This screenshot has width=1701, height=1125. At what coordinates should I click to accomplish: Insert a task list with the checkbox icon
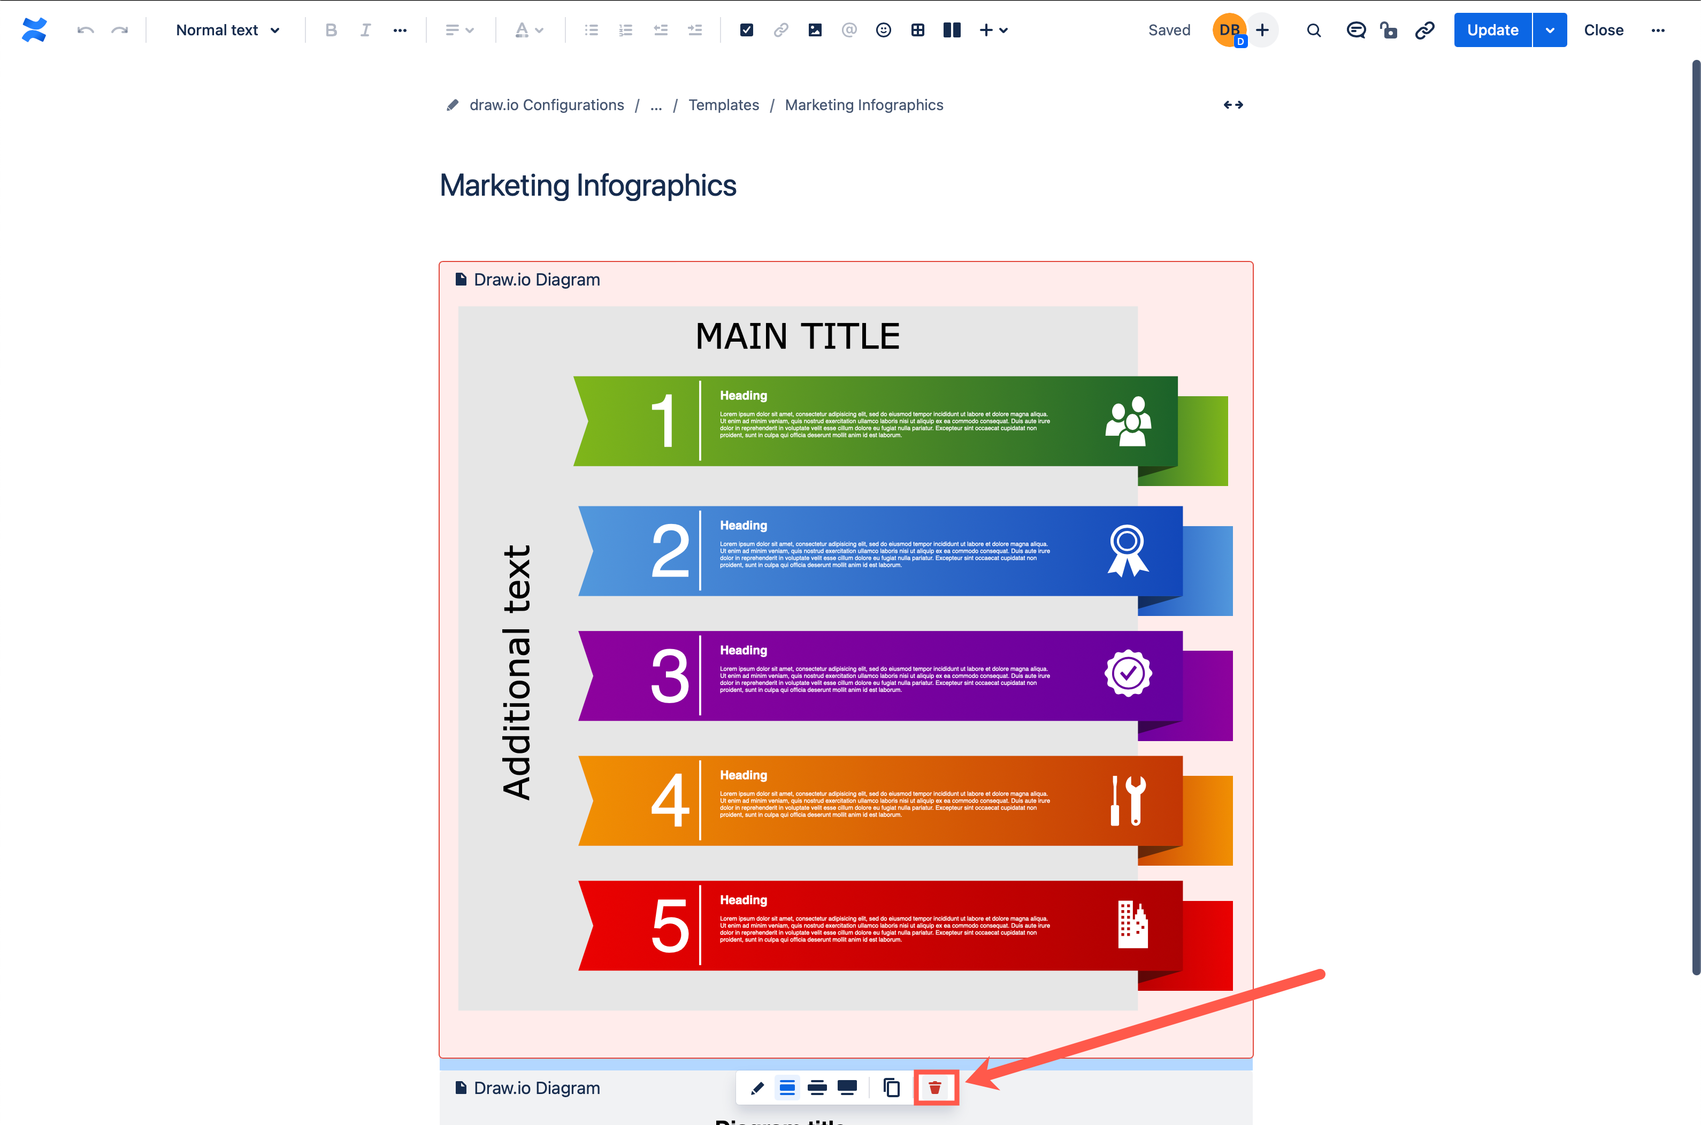point(746,29)
